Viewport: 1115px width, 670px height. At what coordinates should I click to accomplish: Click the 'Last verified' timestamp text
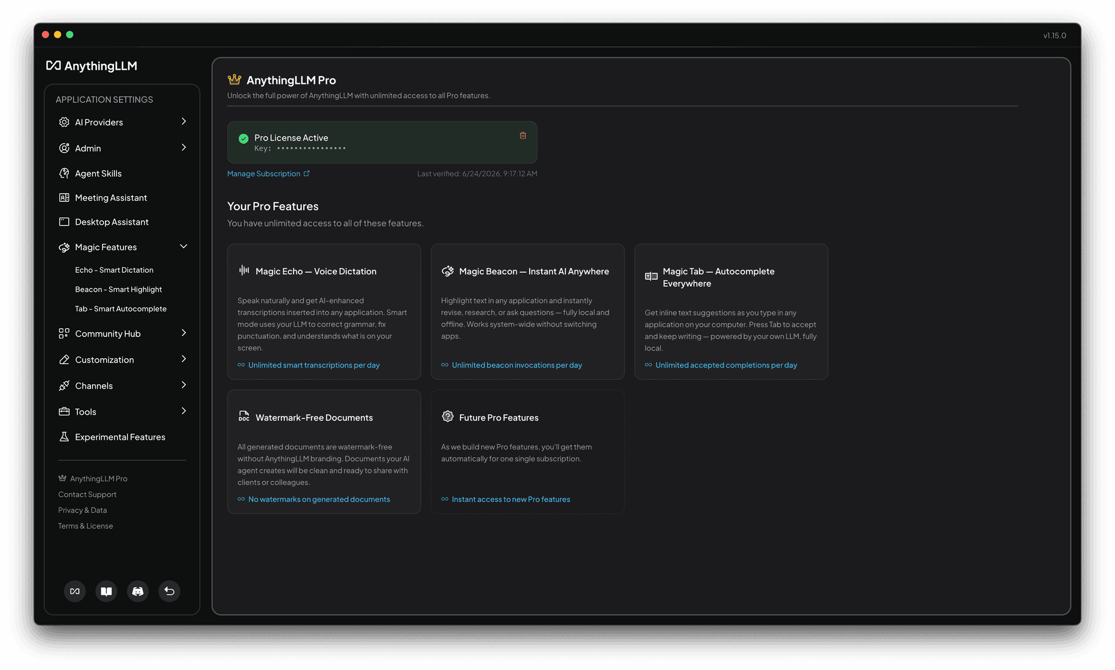477,174
